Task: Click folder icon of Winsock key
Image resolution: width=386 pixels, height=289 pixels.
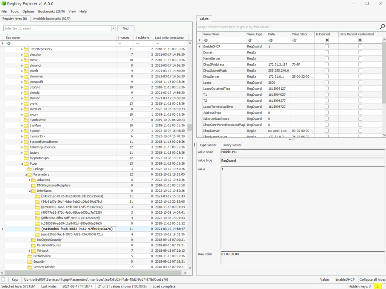Action: click(x=34, y=251)
